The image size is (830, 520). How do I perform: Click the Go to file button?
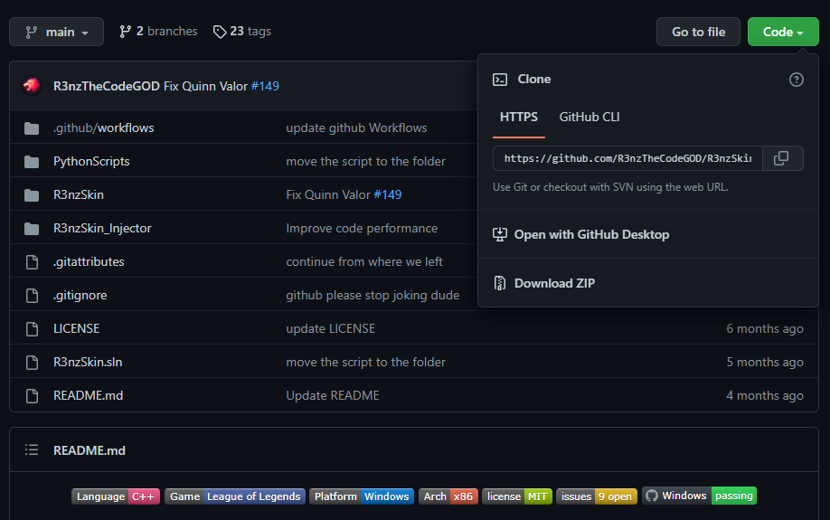[x=698, y=32]
